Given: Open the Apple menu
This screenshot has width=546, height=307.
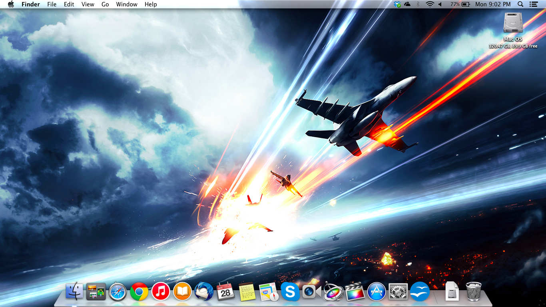Looking at the screenshot, I should pos(11,4).
